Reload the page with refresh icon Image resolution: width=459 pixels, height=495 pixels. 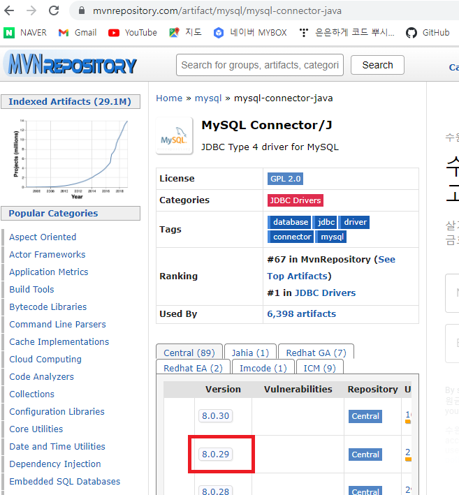pyautogui.click(x=54, y=10)
